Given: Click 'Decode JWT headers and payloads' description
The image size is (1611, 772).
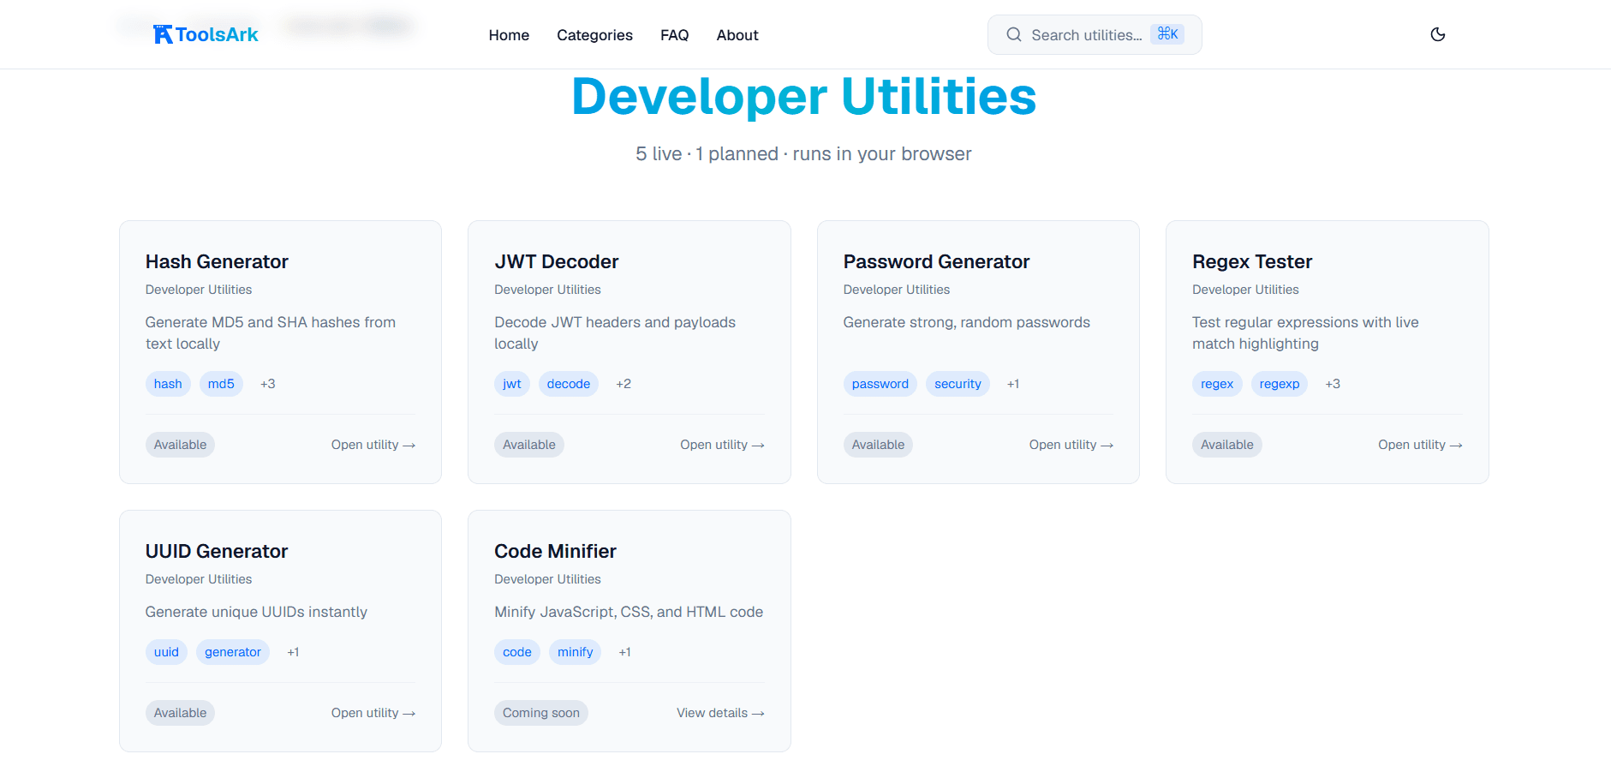Looking at the screenshot, I should point(615,332).
